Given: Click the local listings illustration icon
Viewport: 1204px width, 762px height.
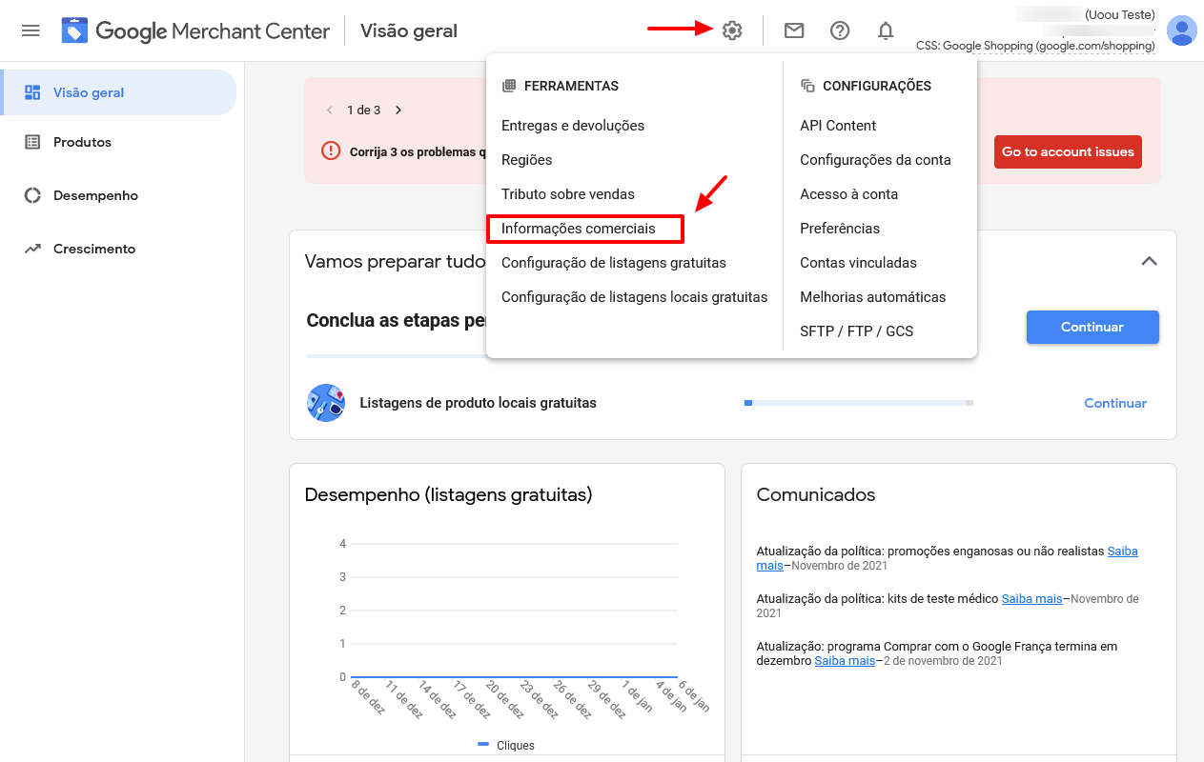Looking at the screenshot, I should [x=326, y=403].
